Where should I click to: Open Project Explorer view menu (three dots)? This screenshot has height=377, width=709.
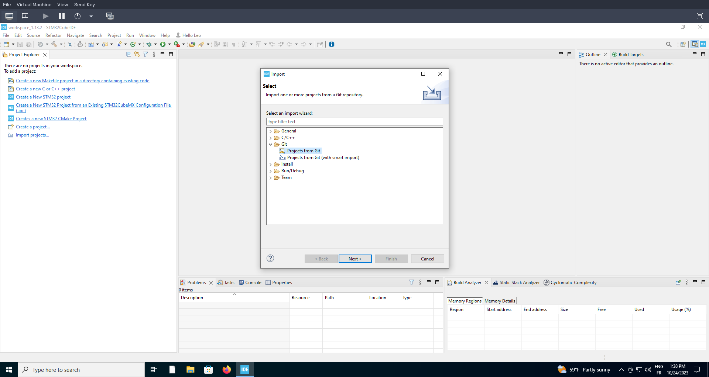pos(154,55)
